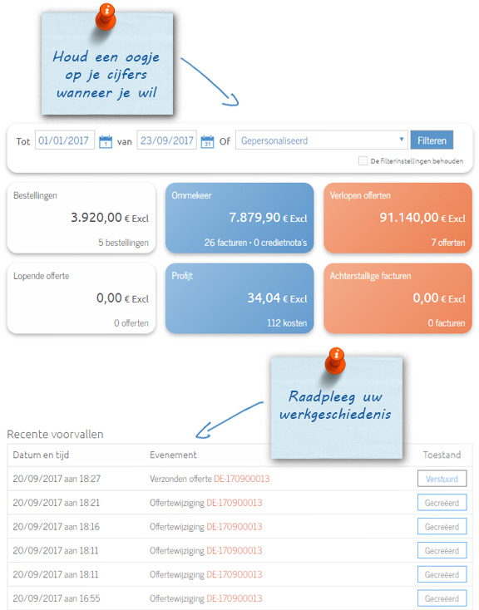Click the '112 kosten' count text
Viewport: 479px width, 610px height.
click(287, 323)
